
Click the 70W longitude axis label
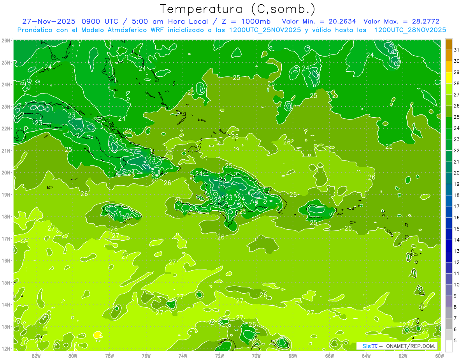[256, 356]
